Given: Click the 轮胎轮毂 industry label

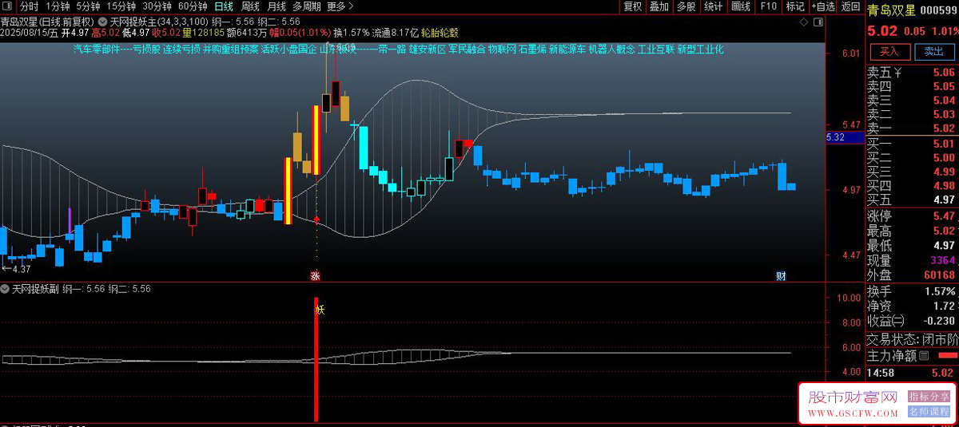Looking at the screenshot, I should (x=440, y=33).
